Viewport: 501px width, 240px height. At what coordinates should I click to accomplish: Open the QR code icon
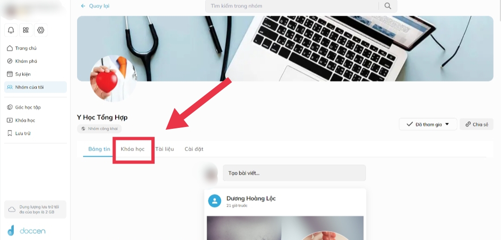(x=26, y=30)
